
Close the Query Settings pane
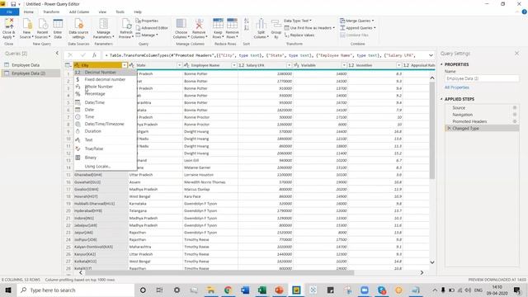(x=517, y=54)
